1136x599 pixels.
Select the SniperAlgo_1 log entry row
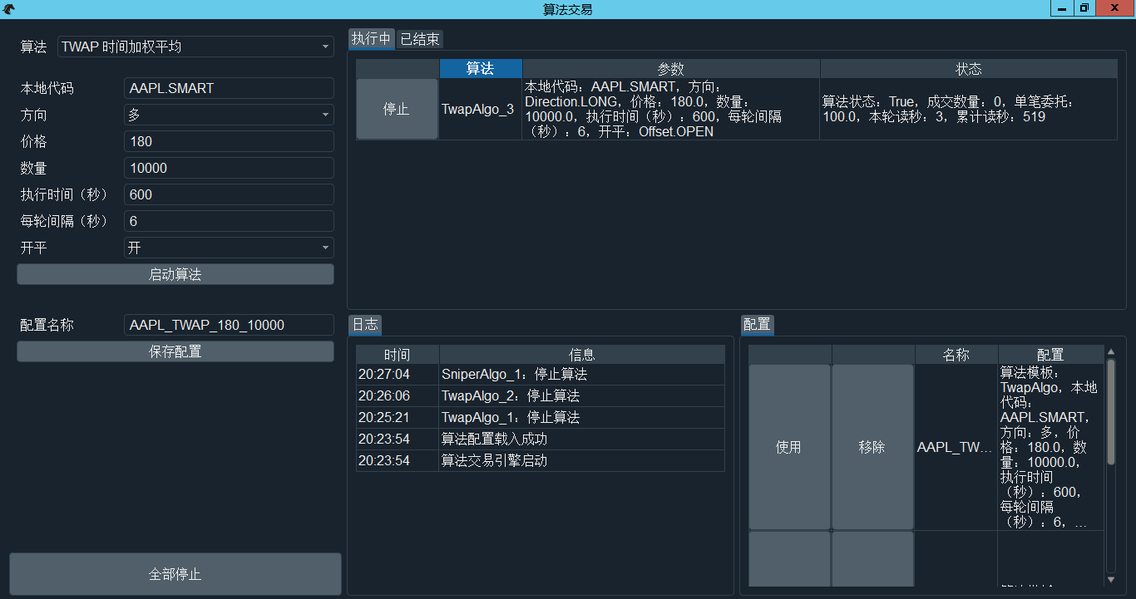point(541,375)
